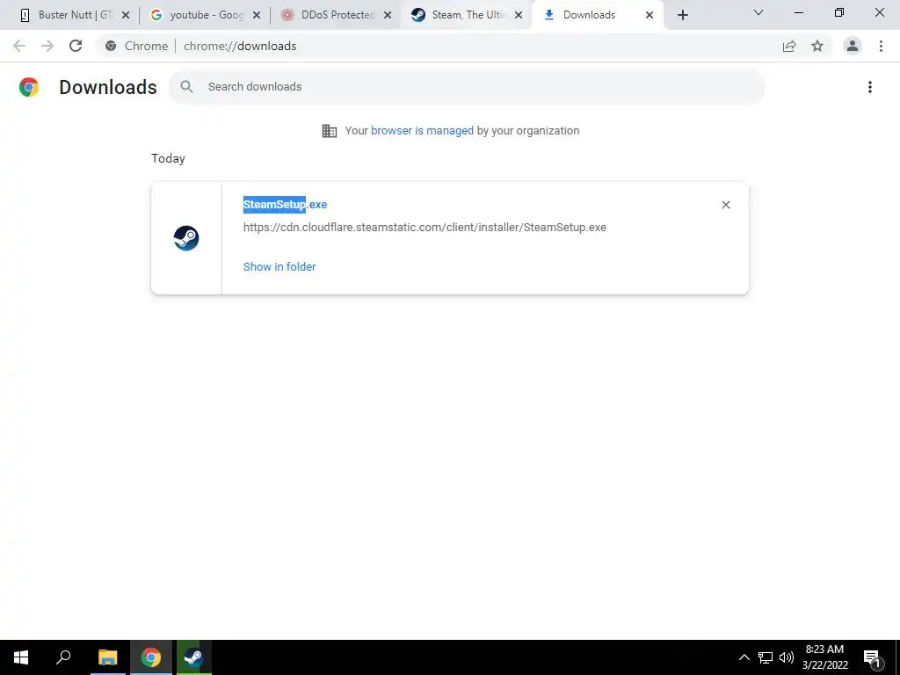Screen dimensions: 900x675
Task: Reload the downloads page
Action: tap(76, 46)
